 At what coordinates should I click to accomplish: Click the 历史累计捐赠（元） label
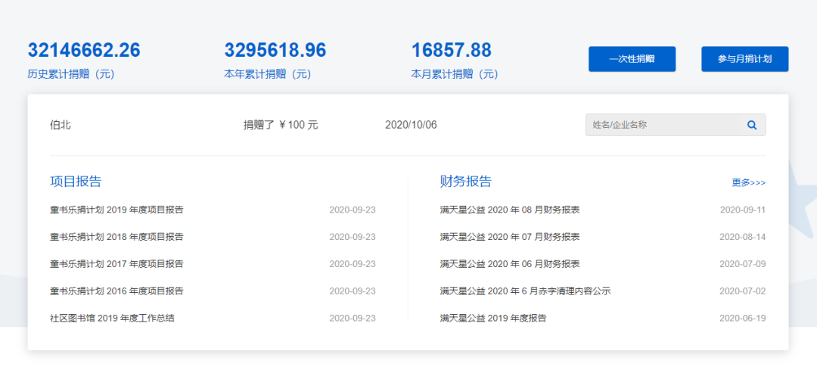[71, 74]
